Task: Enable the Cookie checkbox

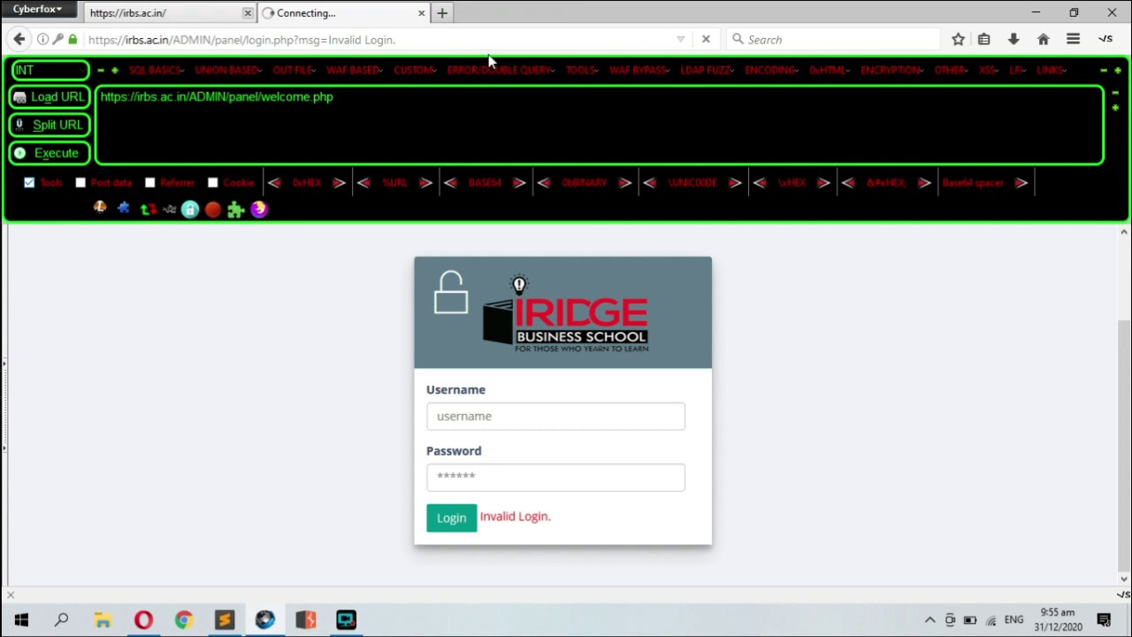Action: point(212,182)
